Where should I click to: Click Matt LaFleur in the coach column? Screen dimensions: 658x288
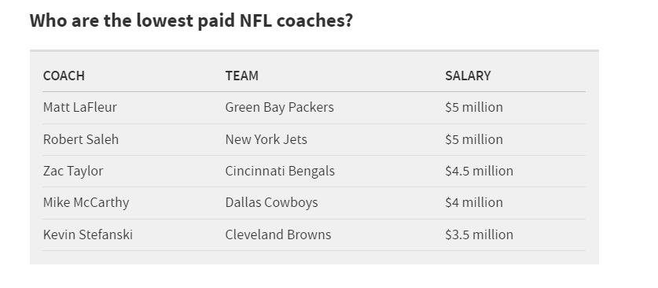pos(79,107)
